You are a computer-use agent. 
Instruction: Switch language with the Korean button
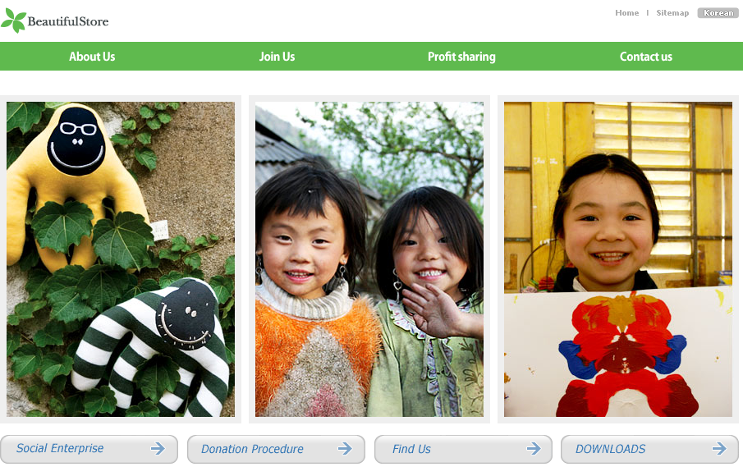[718, 13]
